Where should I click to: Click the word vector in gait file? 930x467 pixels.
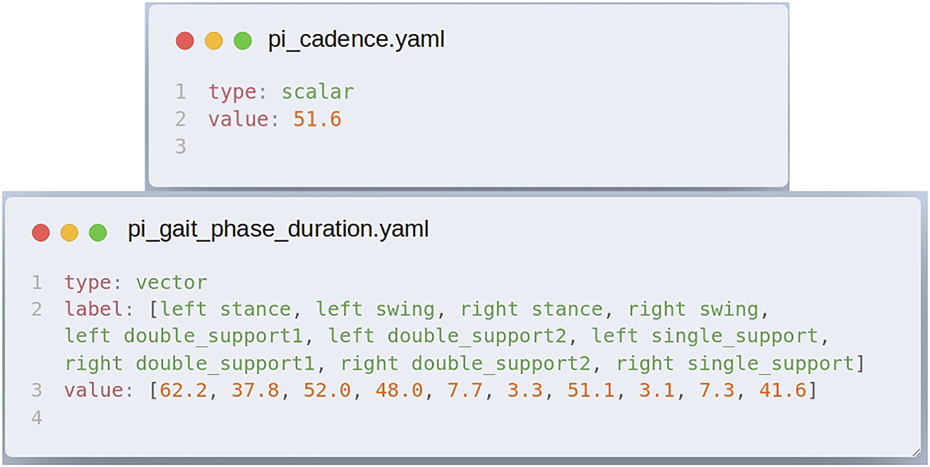pos(171,283)
